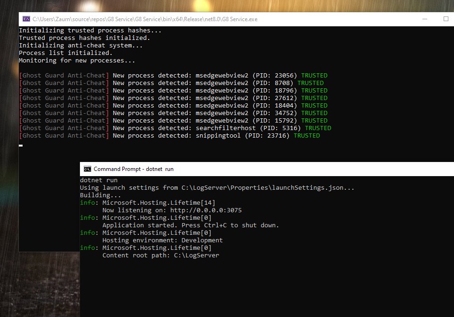Click a green info: label in dotnet output
This screenshot has height=317, width=454.
coord(88,202)
